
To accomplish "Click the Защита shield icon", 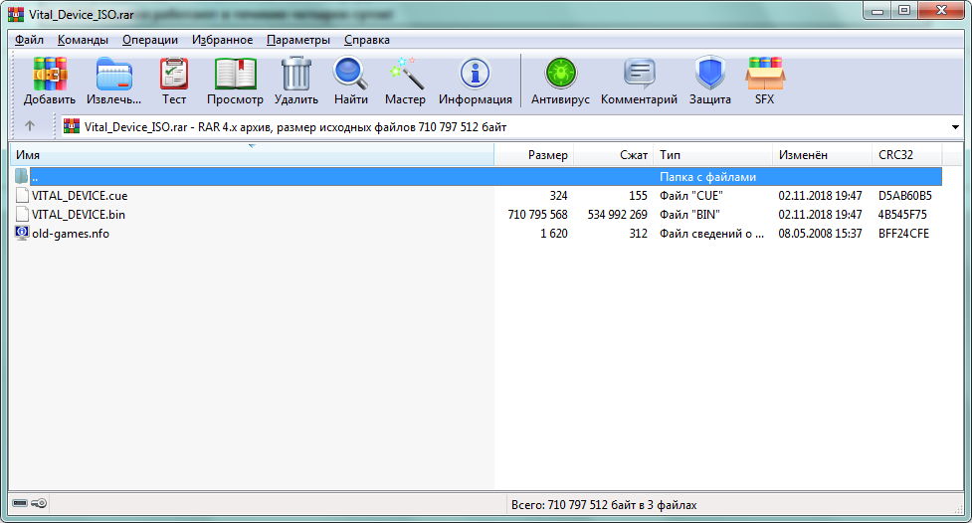I will click(x=709, y=74).
